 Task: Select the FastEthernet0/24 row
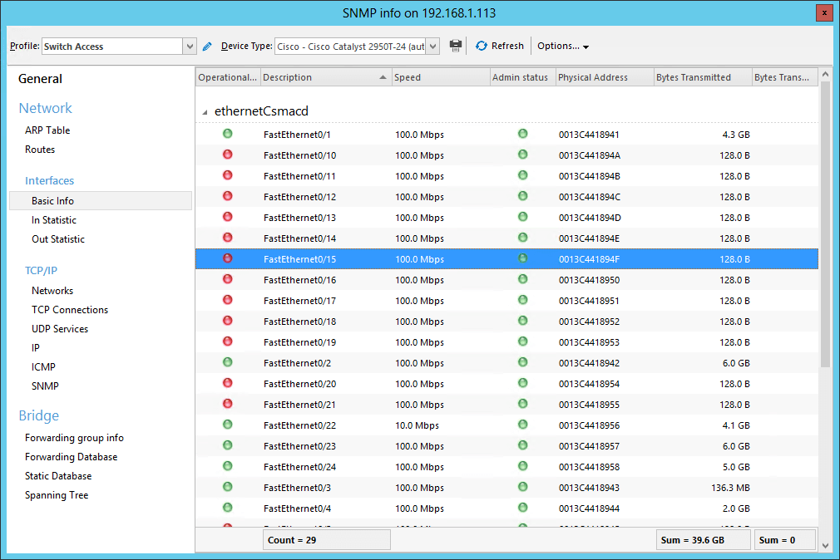[506, 467]
